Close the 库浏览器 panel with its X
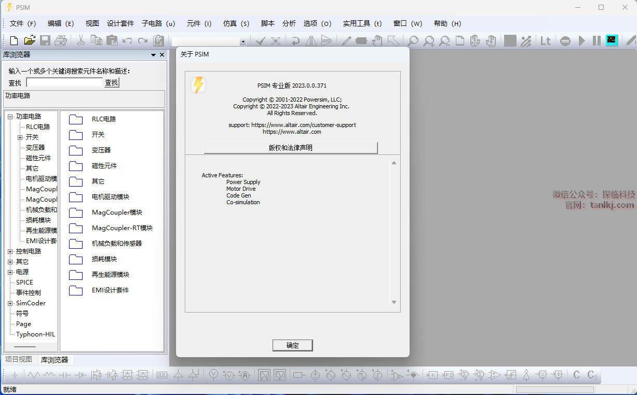Viewport: 637px width, 395px height. pos(162,54)
